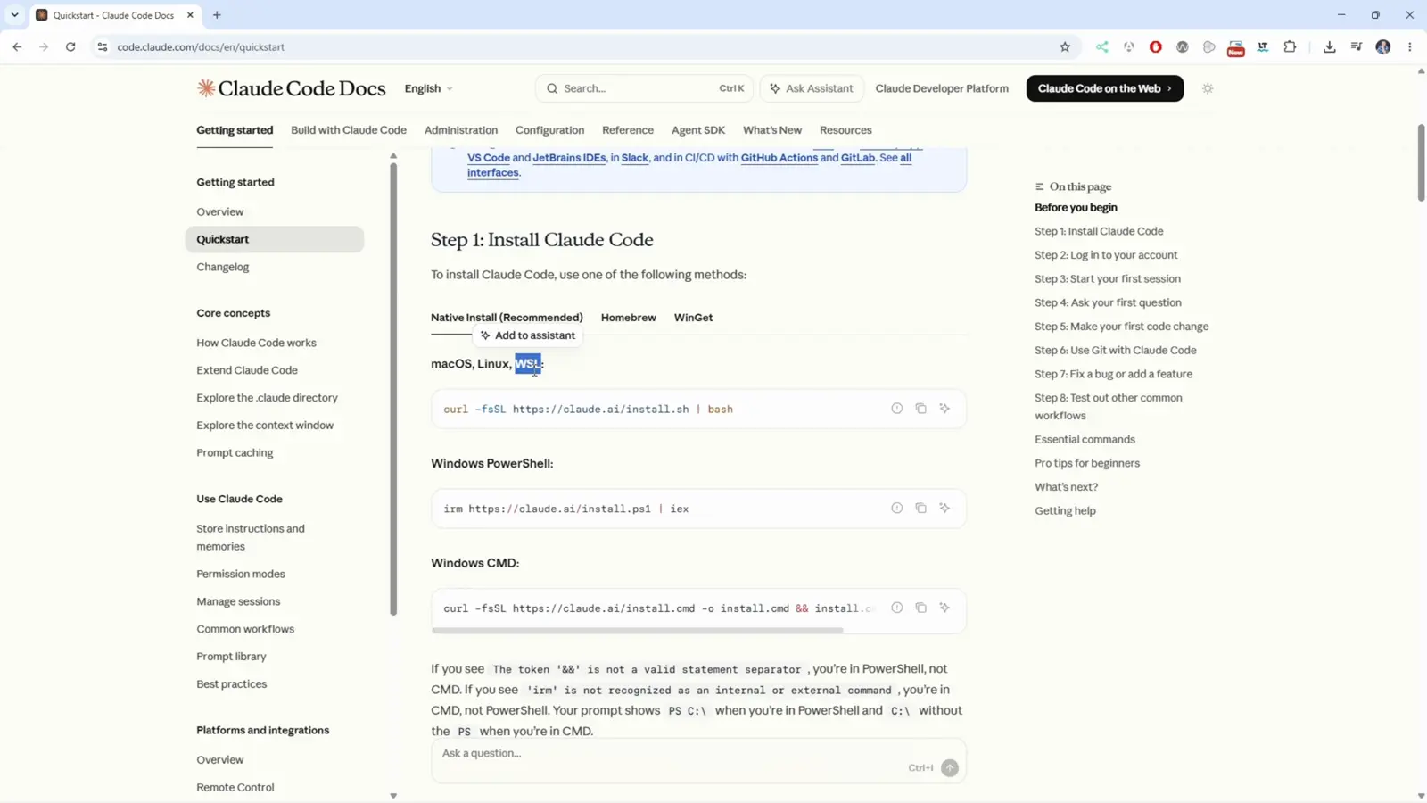Open Agent SDK tab
The image size is (1427, 803).
point(698,130)
